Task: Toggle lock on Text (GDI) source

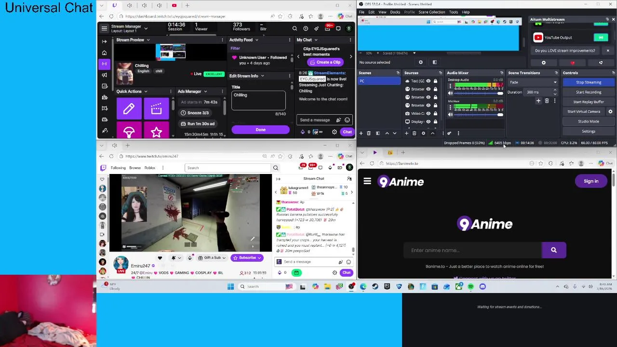Action: pos(435,81)
